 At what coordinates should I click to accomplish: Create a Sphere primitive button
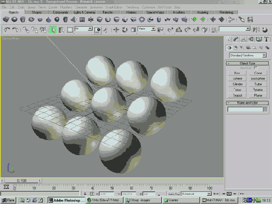[x=237, y=79]
